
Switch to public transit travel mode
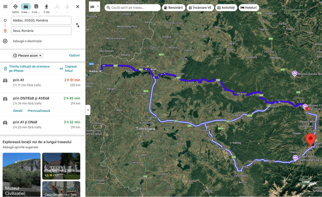coord(36,6)
